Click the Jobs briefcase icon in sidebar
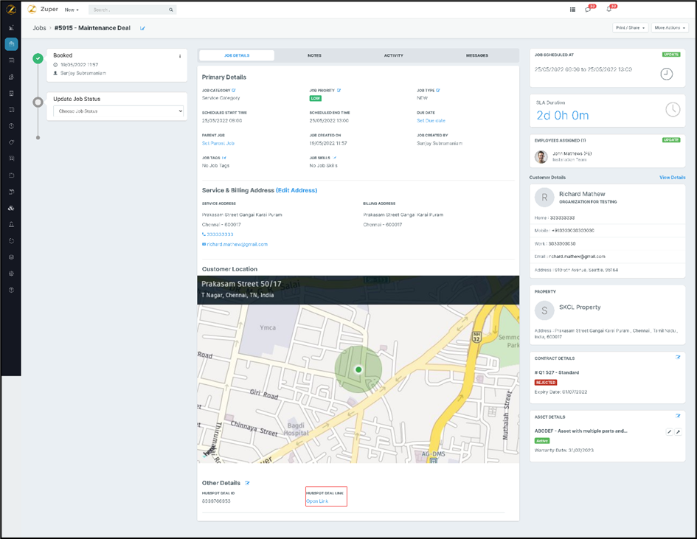Image resolution: width=697 pixels, height=539 pixels. (x=11, y=44)
